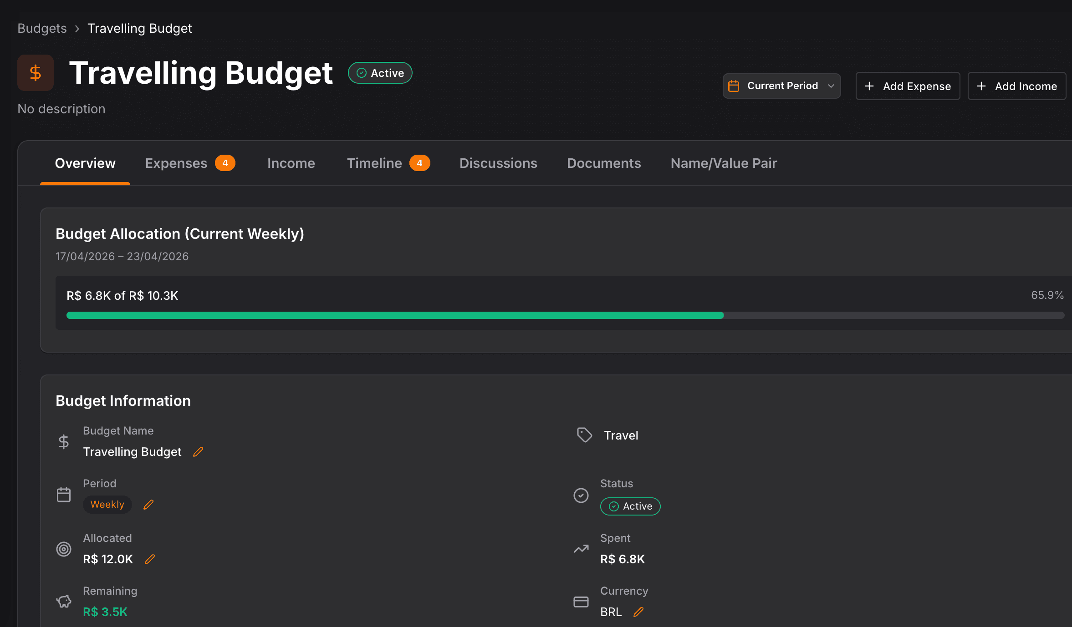Edit the Currency using the pencil icon
Image resolution: width=1072 pixels, height=627 pixels.
click(x=638, y=612)
